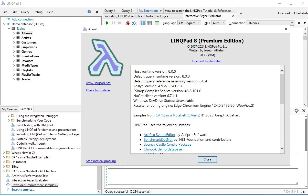Click the Close button in the About dialog
308x195 pixels.
tap(207, 159)
